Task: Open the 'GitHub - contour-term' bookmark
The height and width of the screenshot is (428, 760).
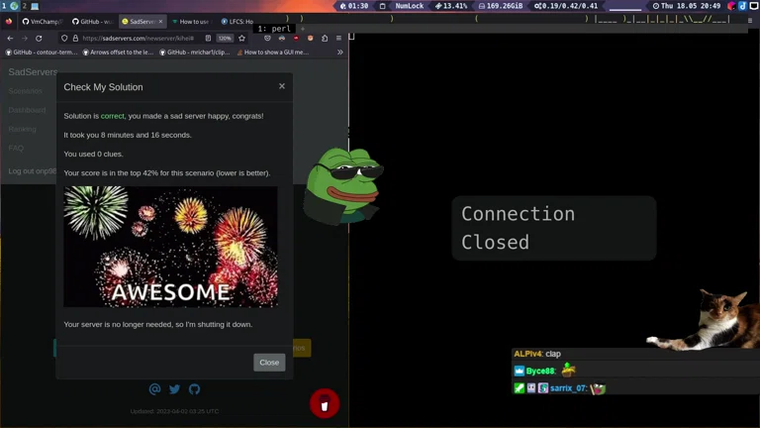Action: tap(42, 53)
